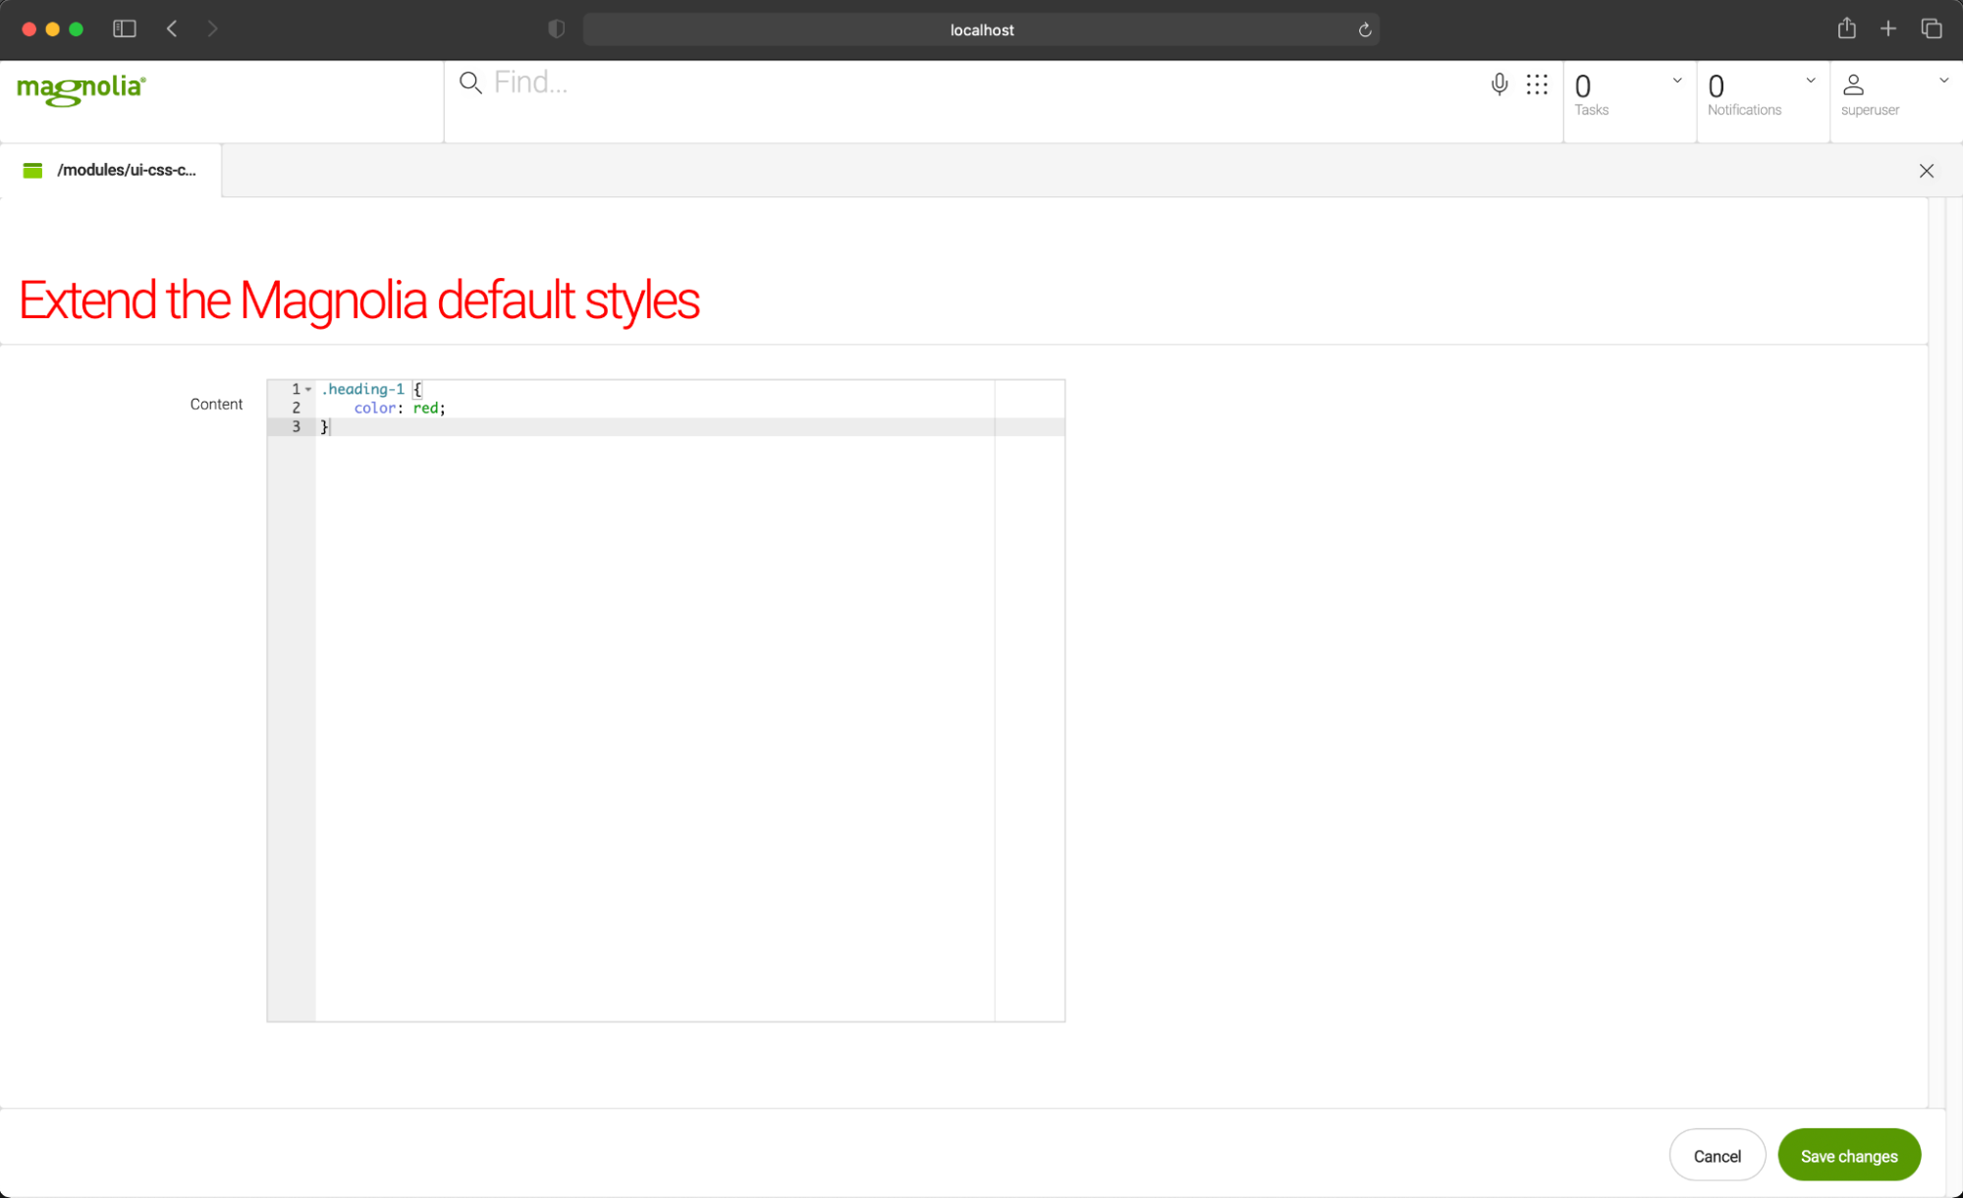Viewport: 1963px width, 1199px height.
Task: Click the green icon on the module tab
Action: coord(32,170)
